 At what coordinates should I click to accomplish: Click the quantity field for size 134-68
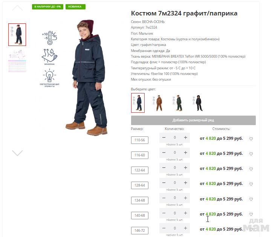click(x=175, y=198)
